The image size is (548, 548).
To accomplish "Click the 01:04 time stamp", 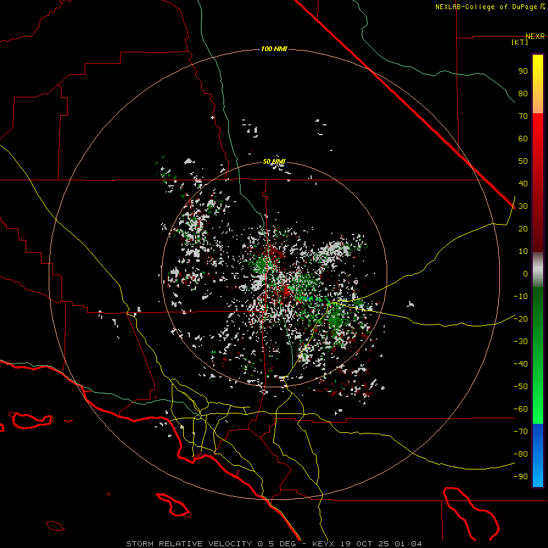I will [408, 544].
